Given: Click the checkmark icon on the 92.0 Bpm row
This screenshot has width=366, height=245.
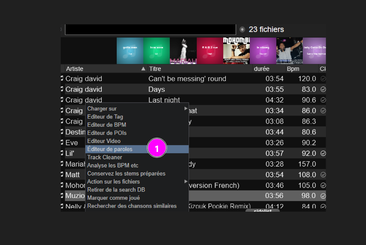Looking at the screenshot, I should click(x=323, y=153).
